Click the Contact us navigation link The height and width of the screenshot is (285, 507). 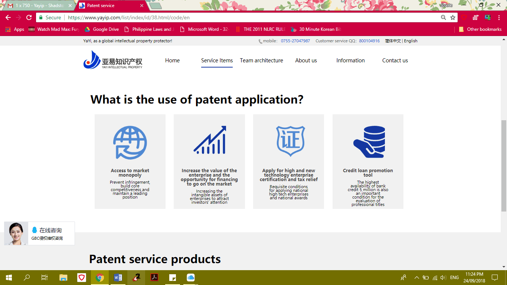395,60
